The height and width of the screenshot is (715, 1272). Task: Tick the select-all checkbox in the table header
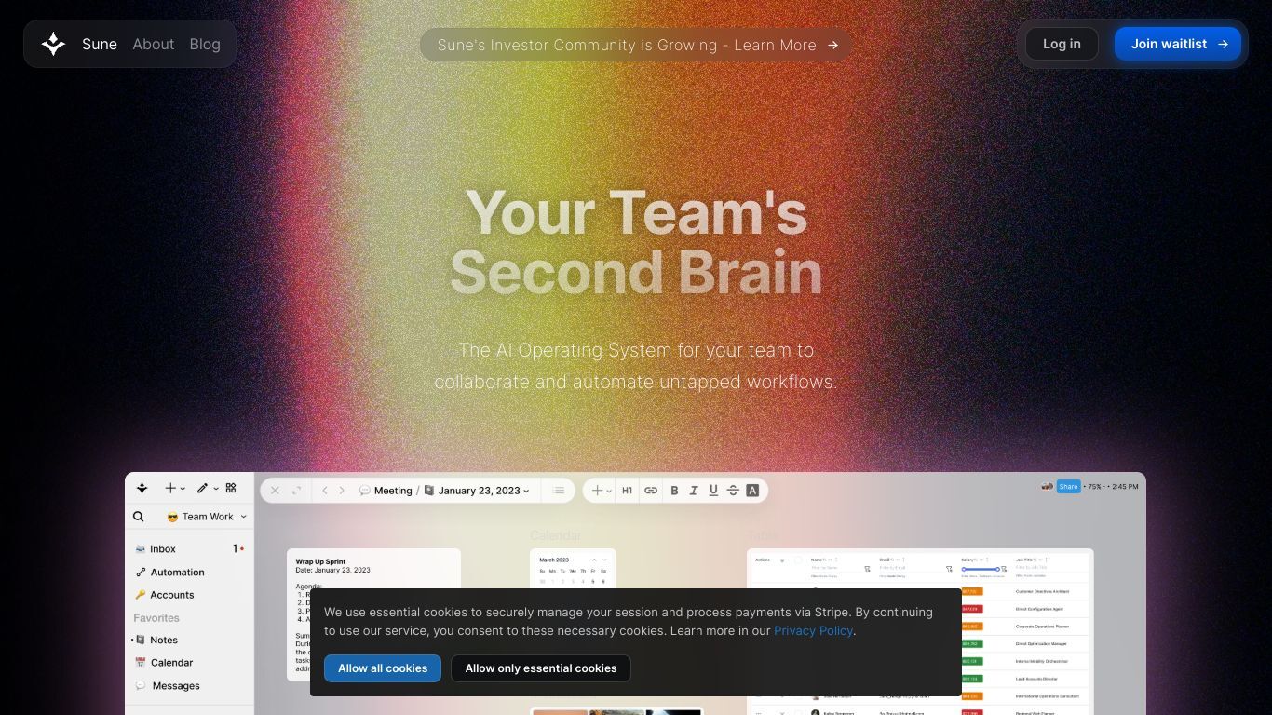coord(798,560)
